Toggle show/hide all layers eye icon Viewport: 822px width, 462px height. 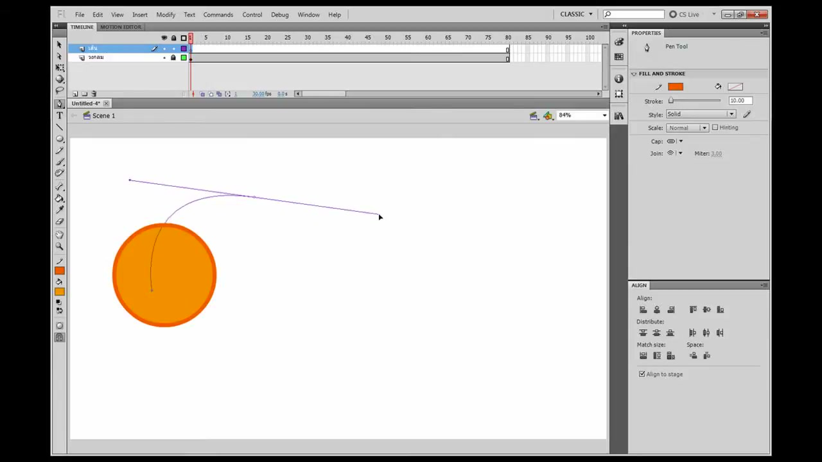pyautogui.click(x=164, y=38)
